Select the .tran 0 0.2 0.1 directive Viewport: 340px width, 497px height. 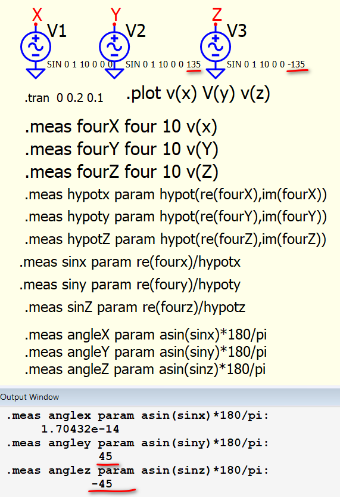(x=64, y=98)
